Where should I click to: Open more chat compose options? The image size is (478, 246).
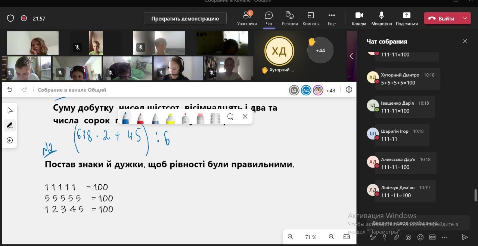pyautogui.click(x=444, y=237)
